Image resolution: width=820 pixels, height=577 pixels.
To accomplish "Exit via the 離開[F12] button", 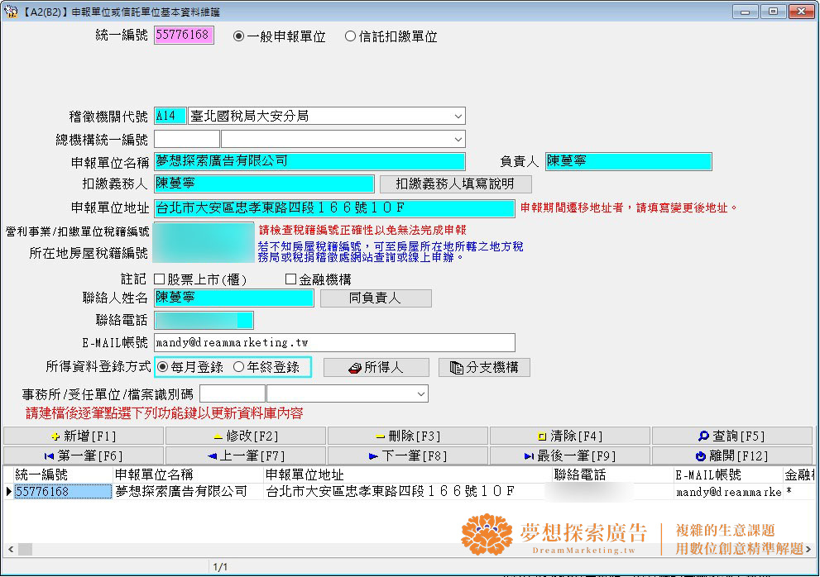I will pos(732,455).
